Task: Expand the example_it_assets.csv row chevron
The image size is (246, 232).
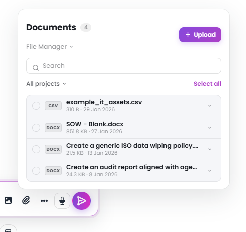Action: point(210,106)
